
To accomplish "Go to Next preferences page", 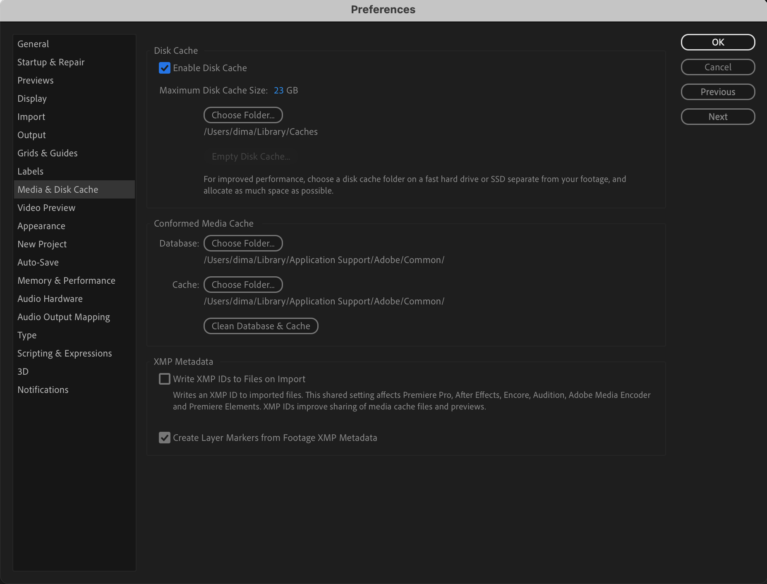I will (718, 117).
